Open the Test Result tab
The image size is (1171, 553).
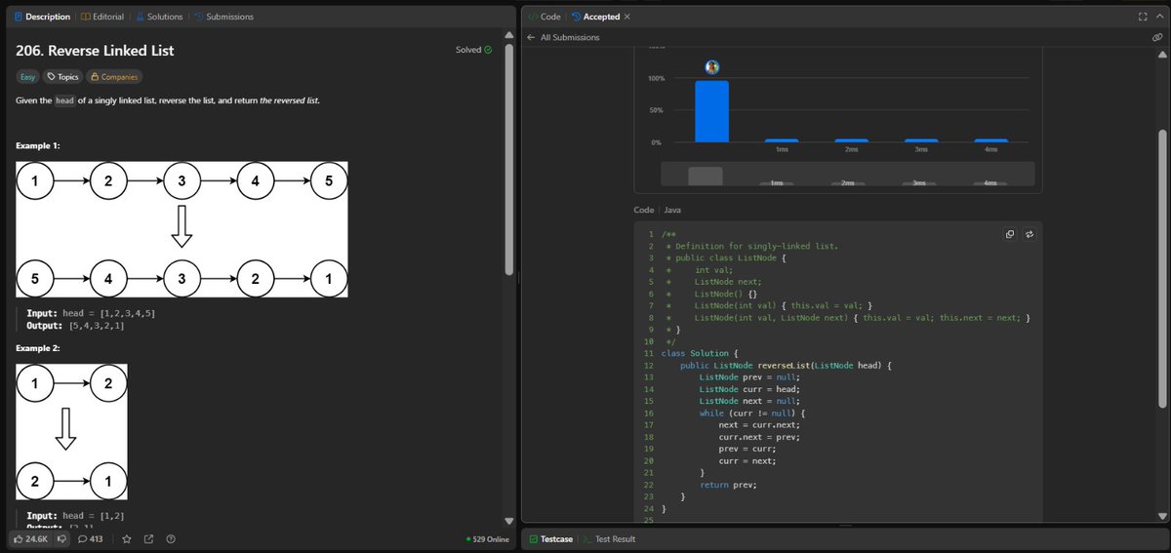(610, 538)
